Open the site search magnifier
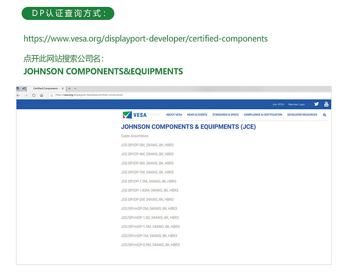The width and height of the screenshot is (342, 280). click(x=325, y=115)
